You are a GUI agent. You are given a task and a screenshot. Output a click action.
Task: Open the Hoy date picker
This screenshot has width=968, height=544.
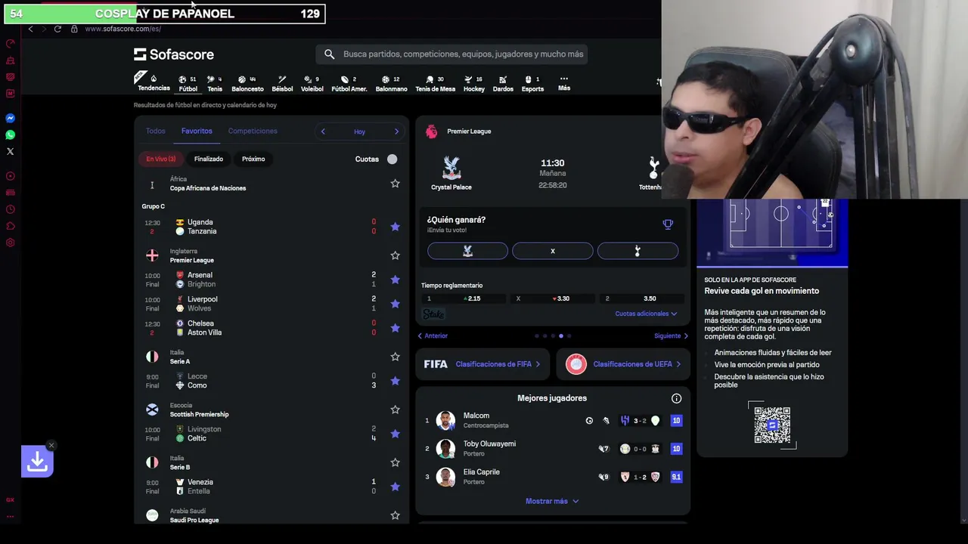tap(359, 131)
